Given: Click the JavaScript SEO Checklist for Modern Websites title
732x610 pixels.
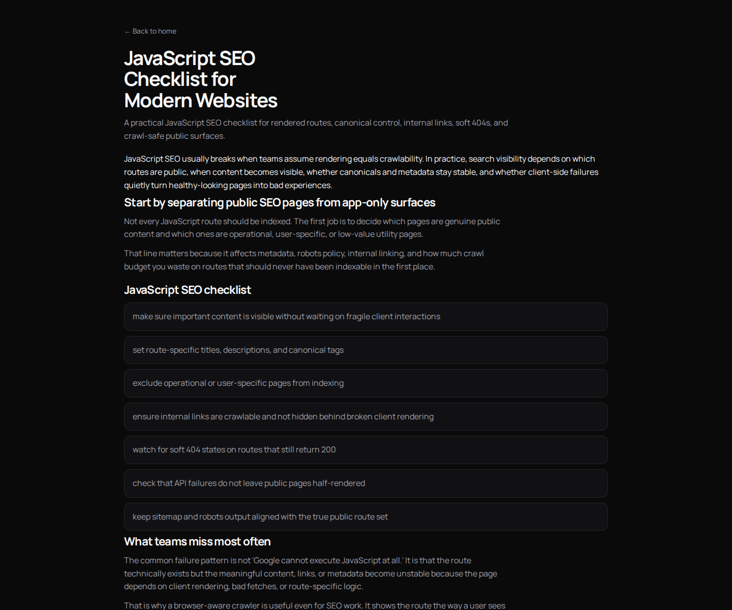Looking at the screenshot, I should pos(200,79).
